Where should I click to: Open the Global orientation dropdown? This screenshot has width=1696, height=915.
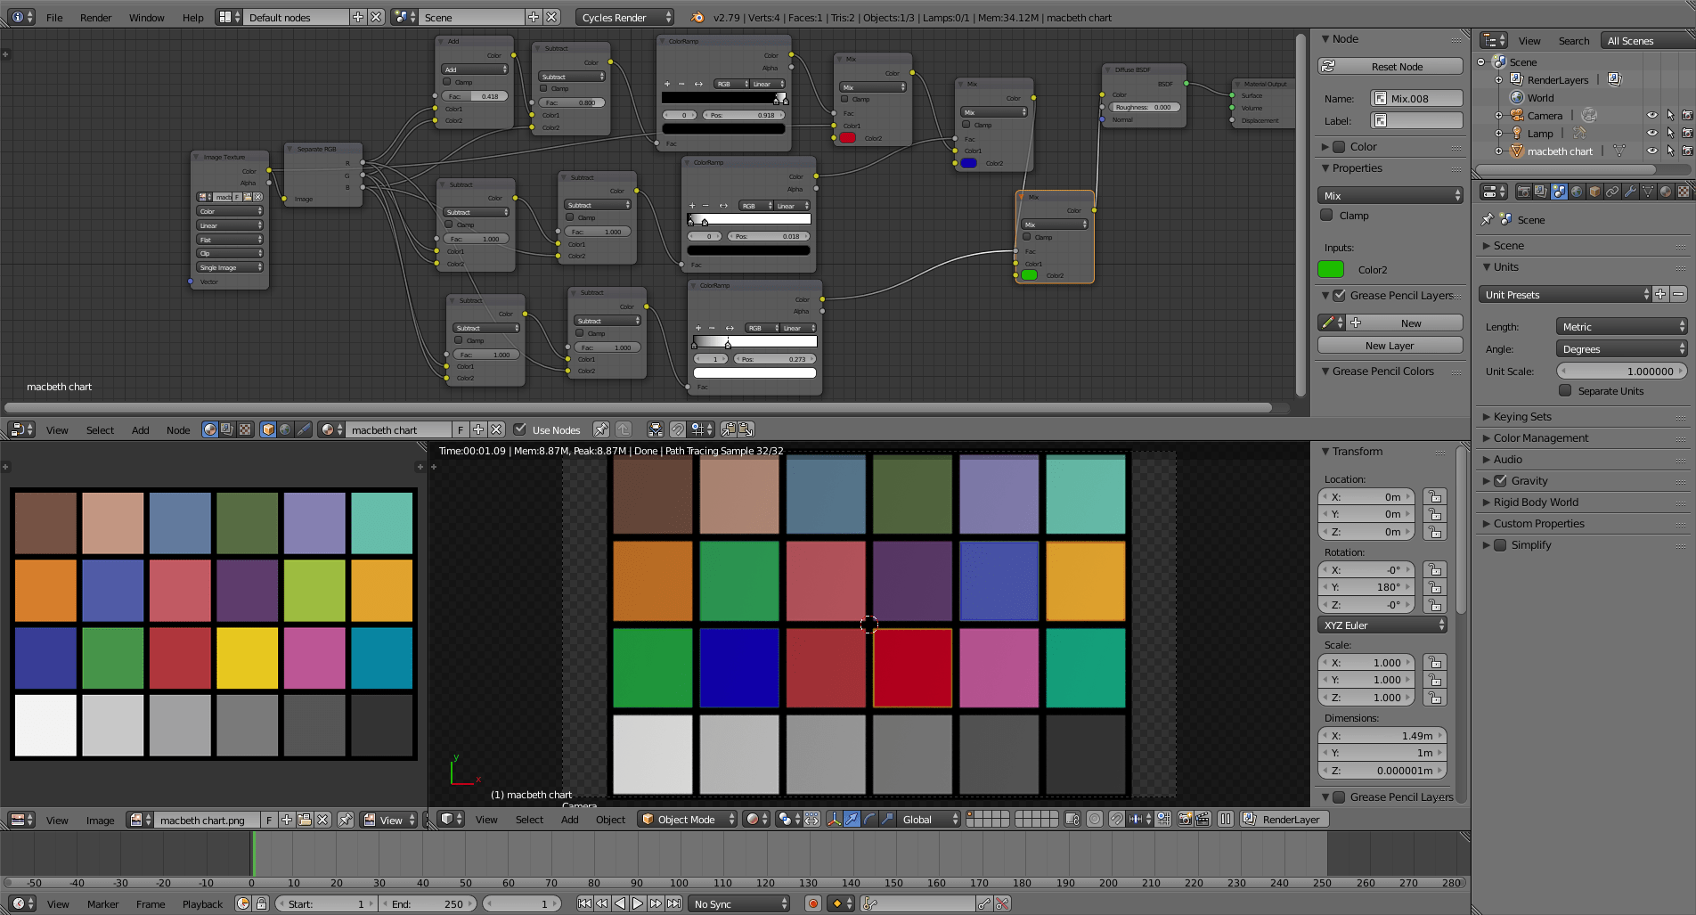[x=929, y=819]
